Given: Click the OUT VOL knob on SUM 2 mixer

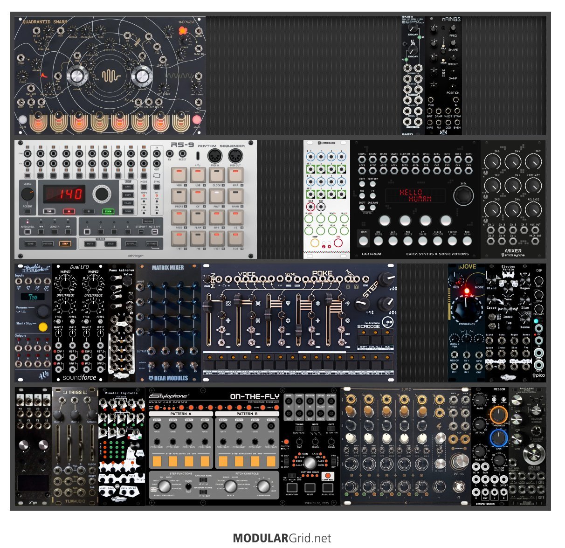Looking at the screenshot, I should (x=460, y=462).
